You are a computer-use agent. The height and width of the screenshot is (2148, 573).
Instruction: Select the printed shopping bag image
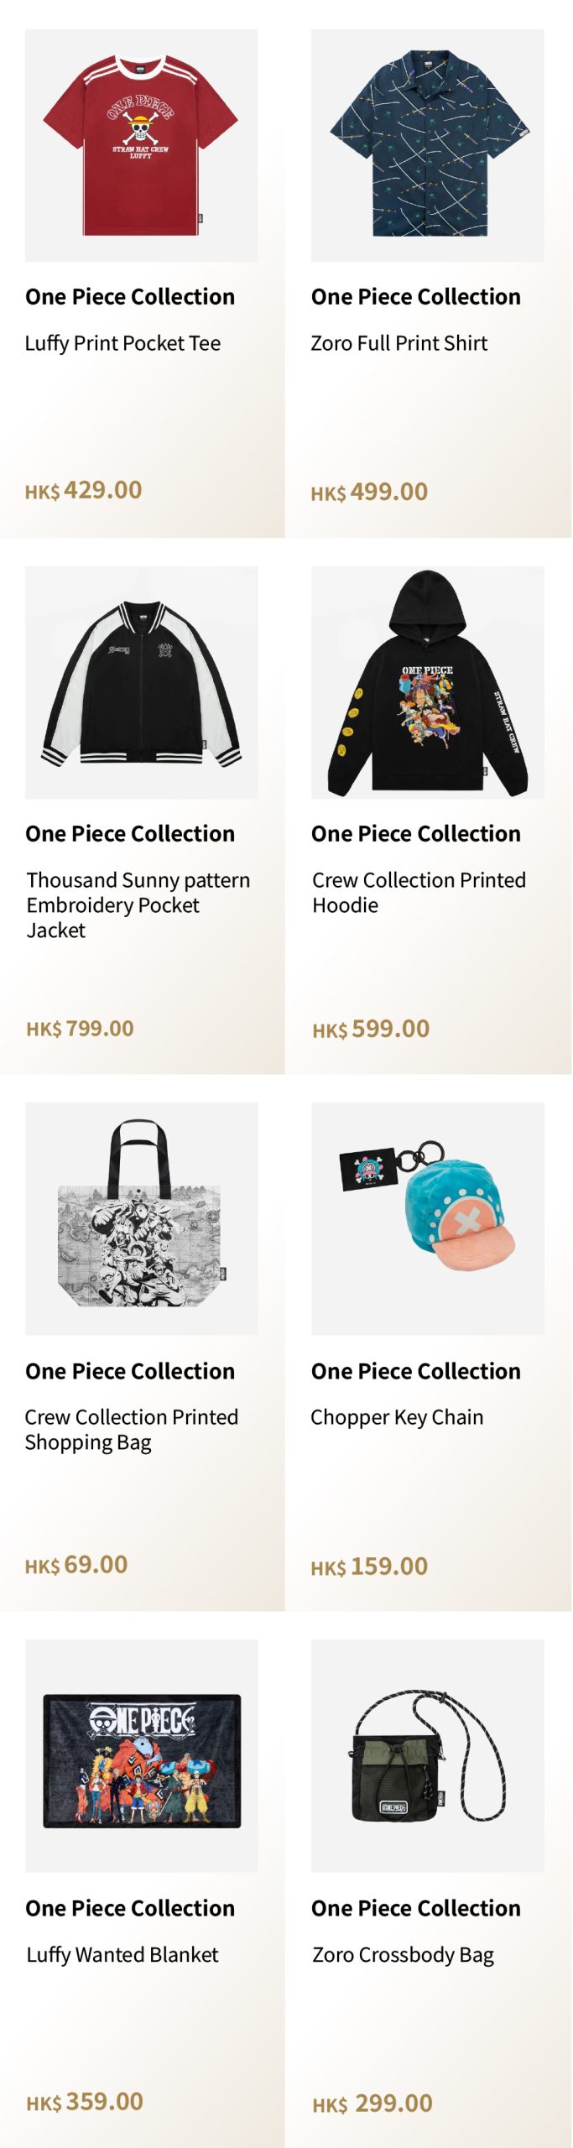(141, 1218)
